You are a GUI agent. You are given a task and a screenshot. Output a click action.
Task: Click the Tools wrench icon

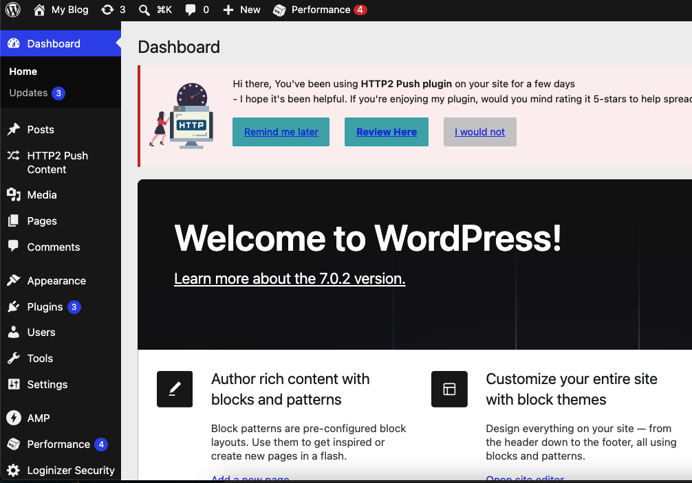(x=14, y=358)
